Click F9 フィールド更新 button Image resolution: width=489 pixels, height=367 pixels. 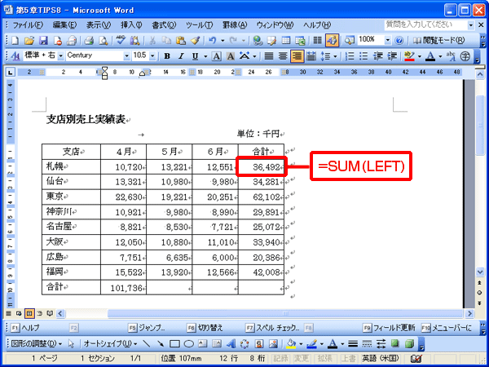(390, 328)
